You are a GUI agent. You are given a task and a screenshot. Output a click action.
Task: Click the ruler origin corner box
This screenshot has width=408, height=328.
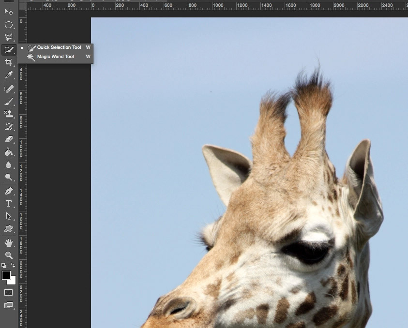(x=23, y=6)
